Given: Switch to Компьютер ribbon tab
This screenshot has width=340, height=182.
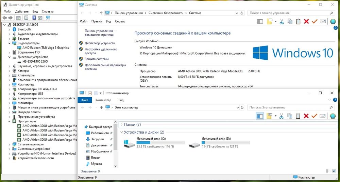Looking at the screenshot, I should pos(103,100).
